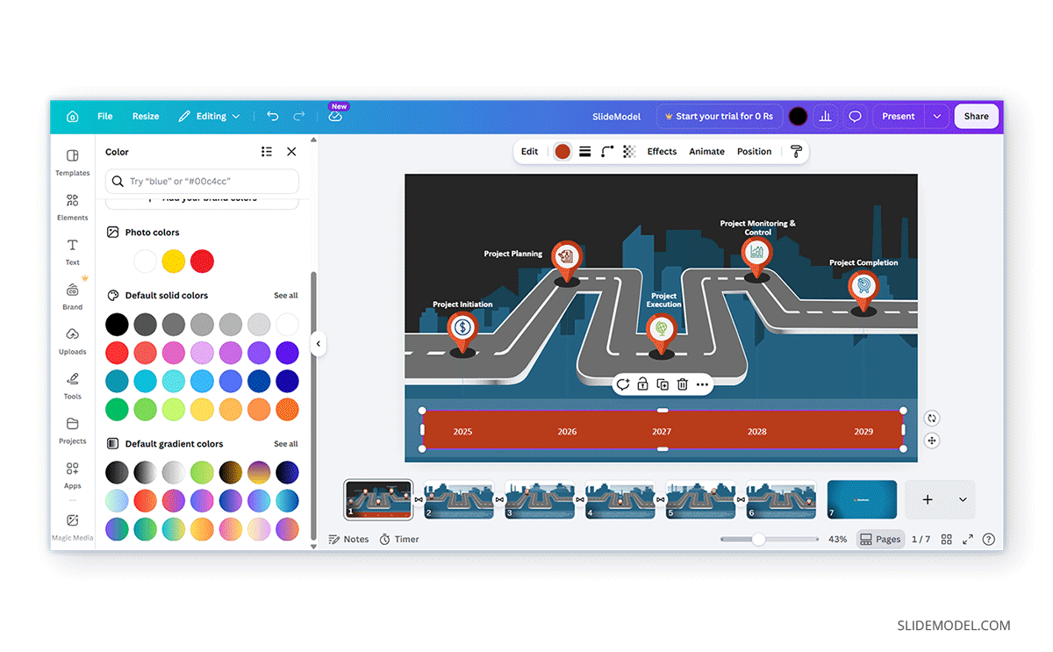Click the 43% zoom value
Screen dimensions: 1053x652
click(x=838, y=540)
